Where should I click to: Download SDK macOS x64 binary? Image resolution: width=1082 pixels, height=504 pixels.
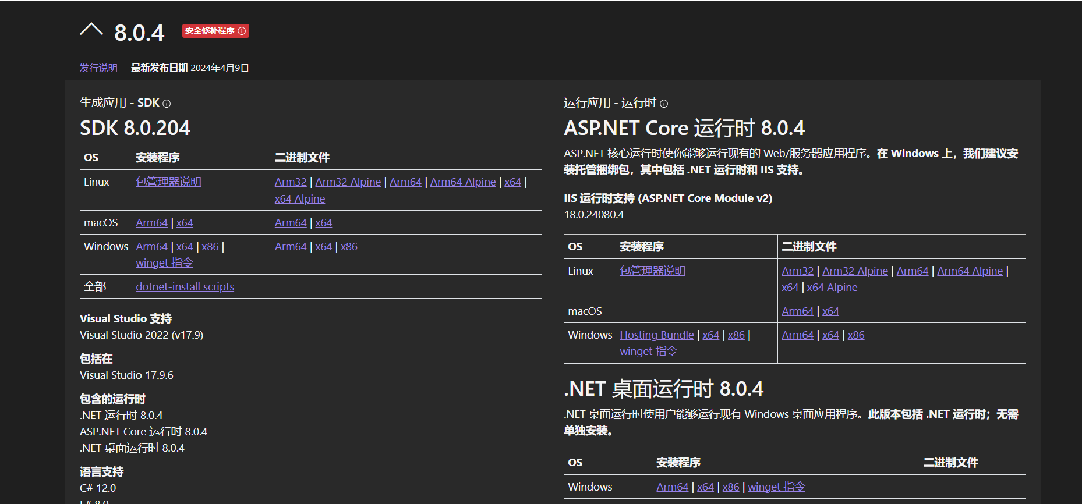tap(323, 222)
